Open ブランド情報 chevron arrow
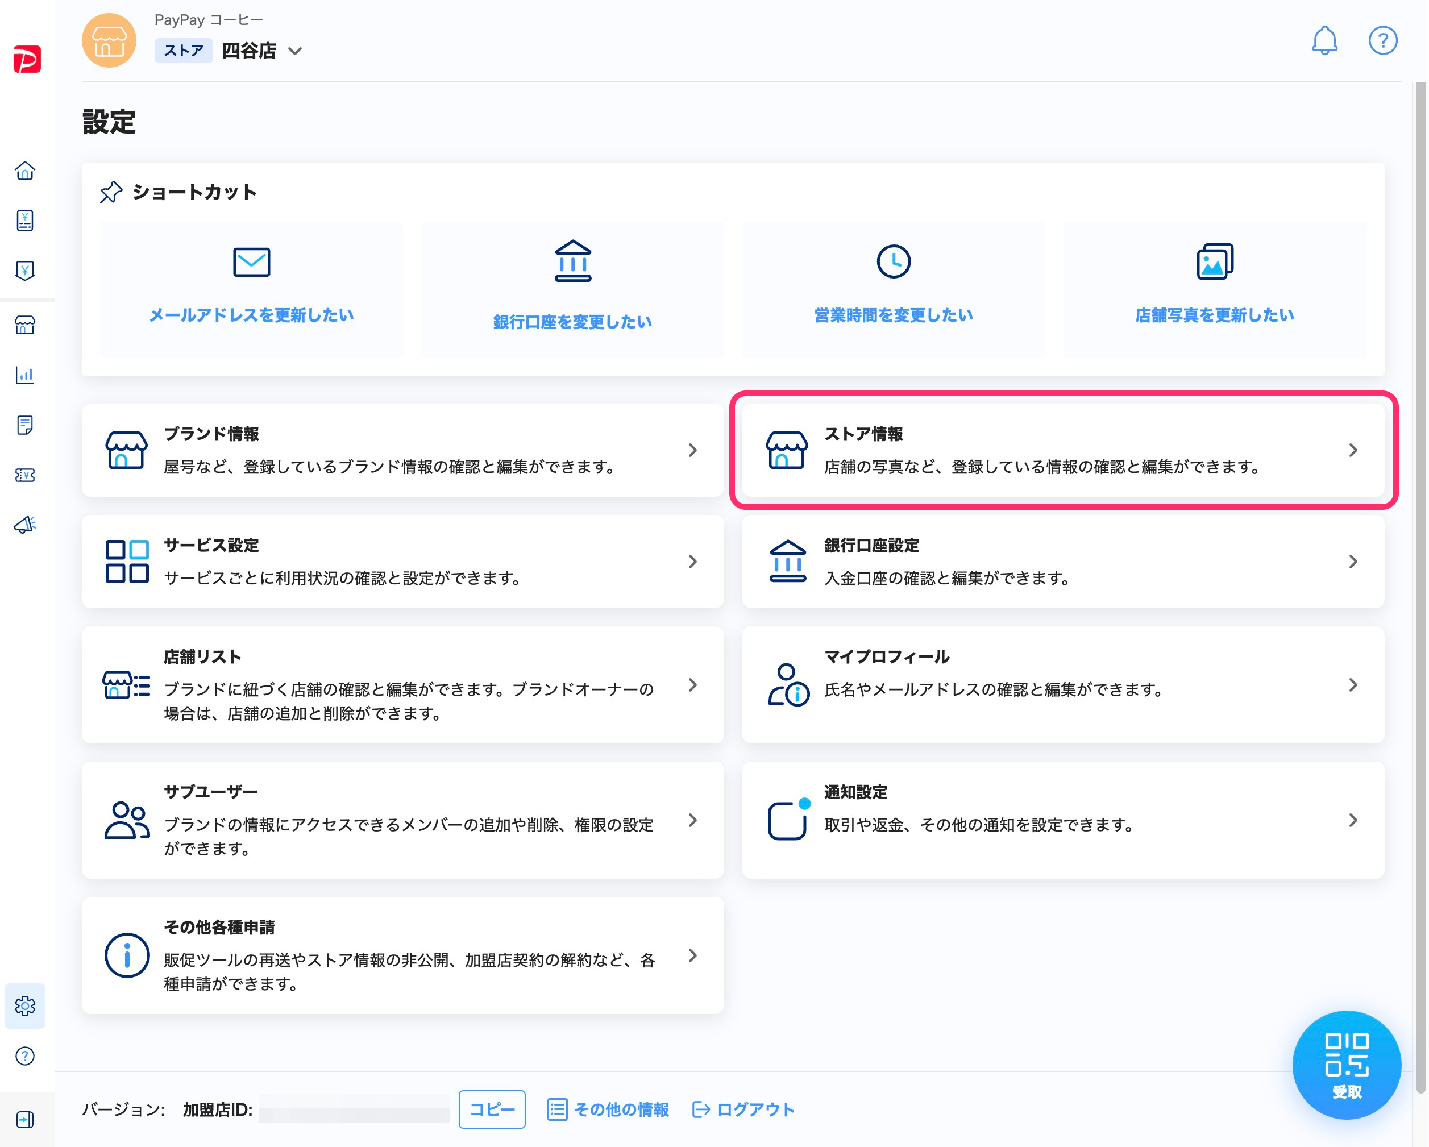Viewport: 1429px width, 1147px height. click(693, 451)
